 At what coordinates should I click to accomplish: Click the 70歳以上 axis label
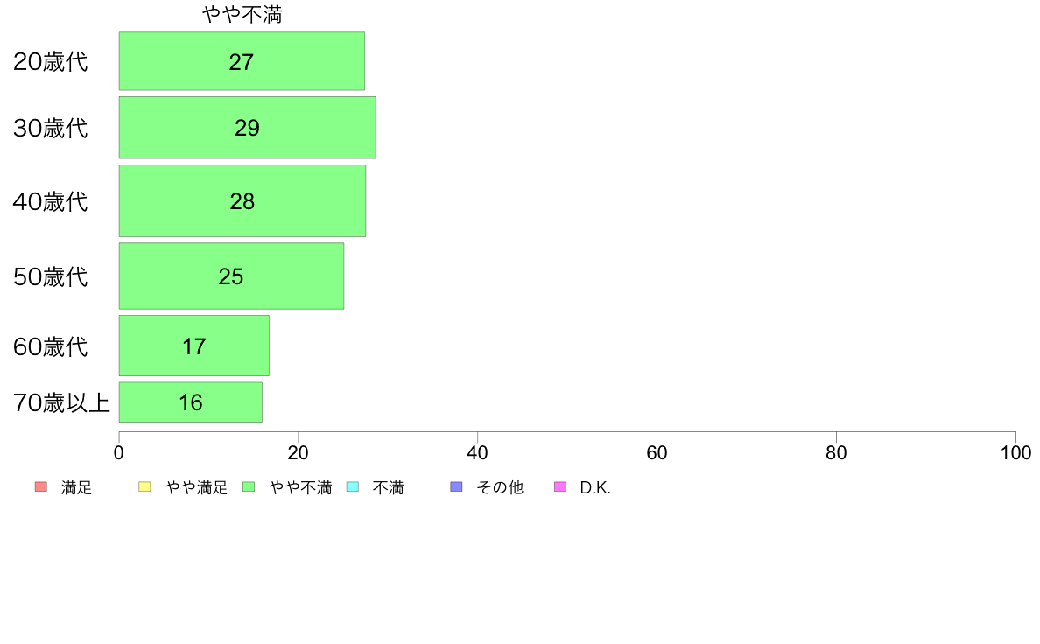coord(61,402)
